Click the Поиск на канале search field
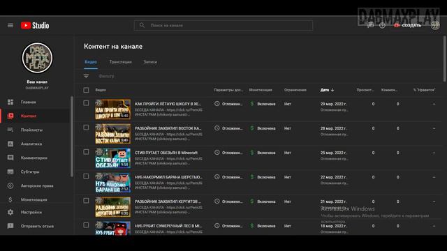 [x=223, y=25]
